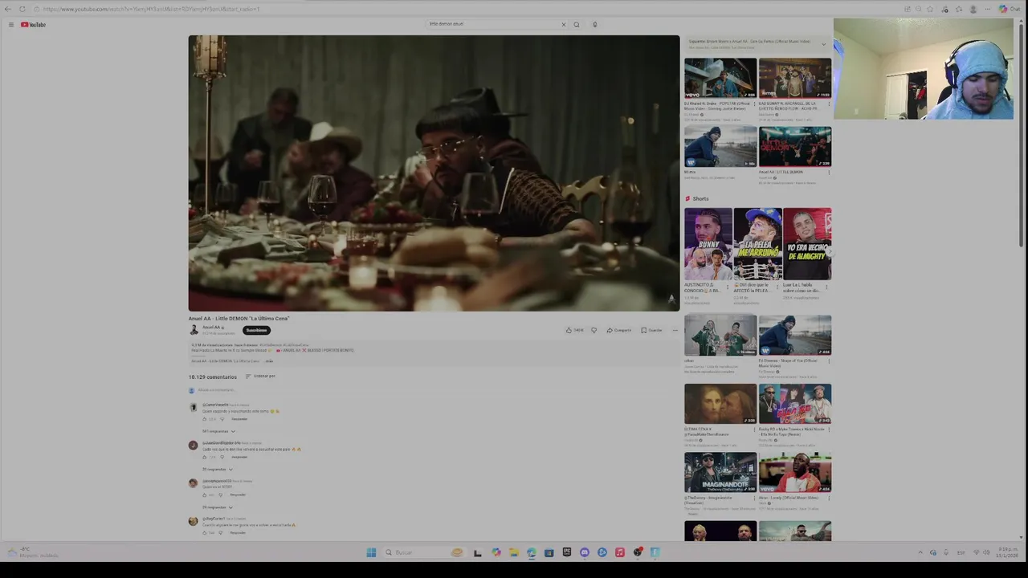This screenshot has width=1028, height=578.
Task: Open the Windows Start menu
Action: pos(371,552)
